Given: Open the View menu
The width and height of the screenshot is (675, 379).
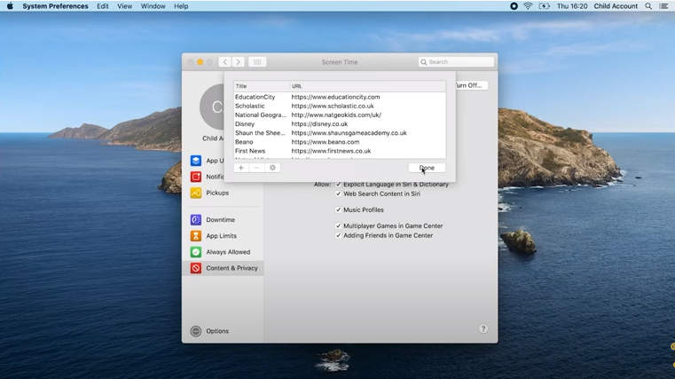Looking at the screenshot, I should [x=124, y=6].
